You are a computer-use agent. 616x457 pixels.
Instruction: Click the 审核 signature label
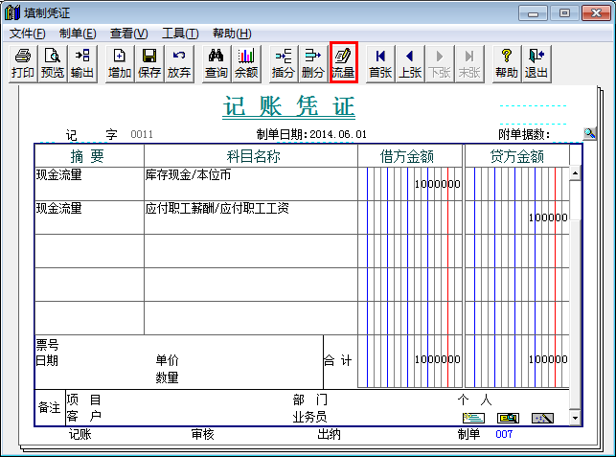202,434
